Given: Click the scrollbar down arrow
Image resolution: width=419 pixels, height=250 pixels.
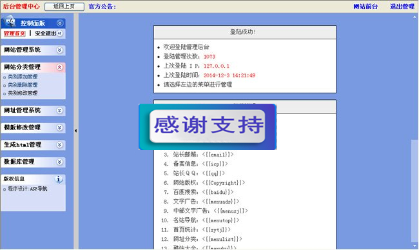Looking at the screenshot, I should tap(415, 245).
